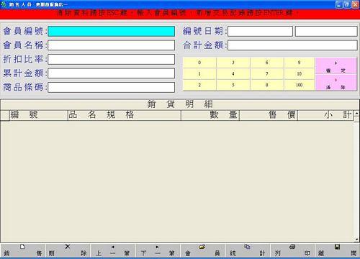Click the 折扣比率 discount rate field
This screenshot has width=360, height=259.
[112, 60]
